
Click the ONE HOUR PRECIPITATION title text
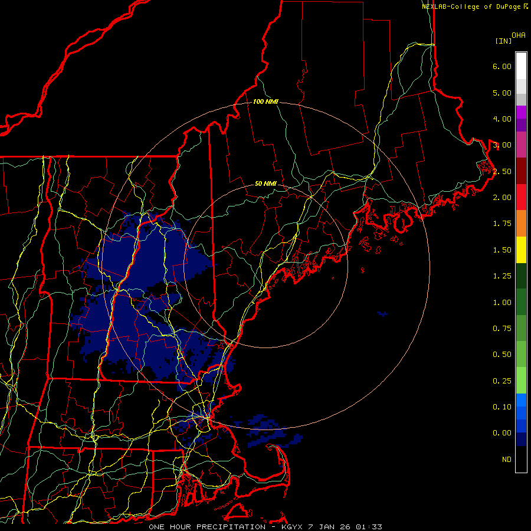[x=207, y=527]
